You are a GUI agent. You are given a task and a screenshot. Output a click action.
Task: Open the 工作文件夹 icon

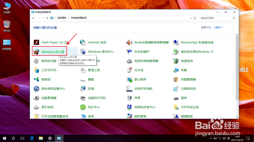pos(36,70)
